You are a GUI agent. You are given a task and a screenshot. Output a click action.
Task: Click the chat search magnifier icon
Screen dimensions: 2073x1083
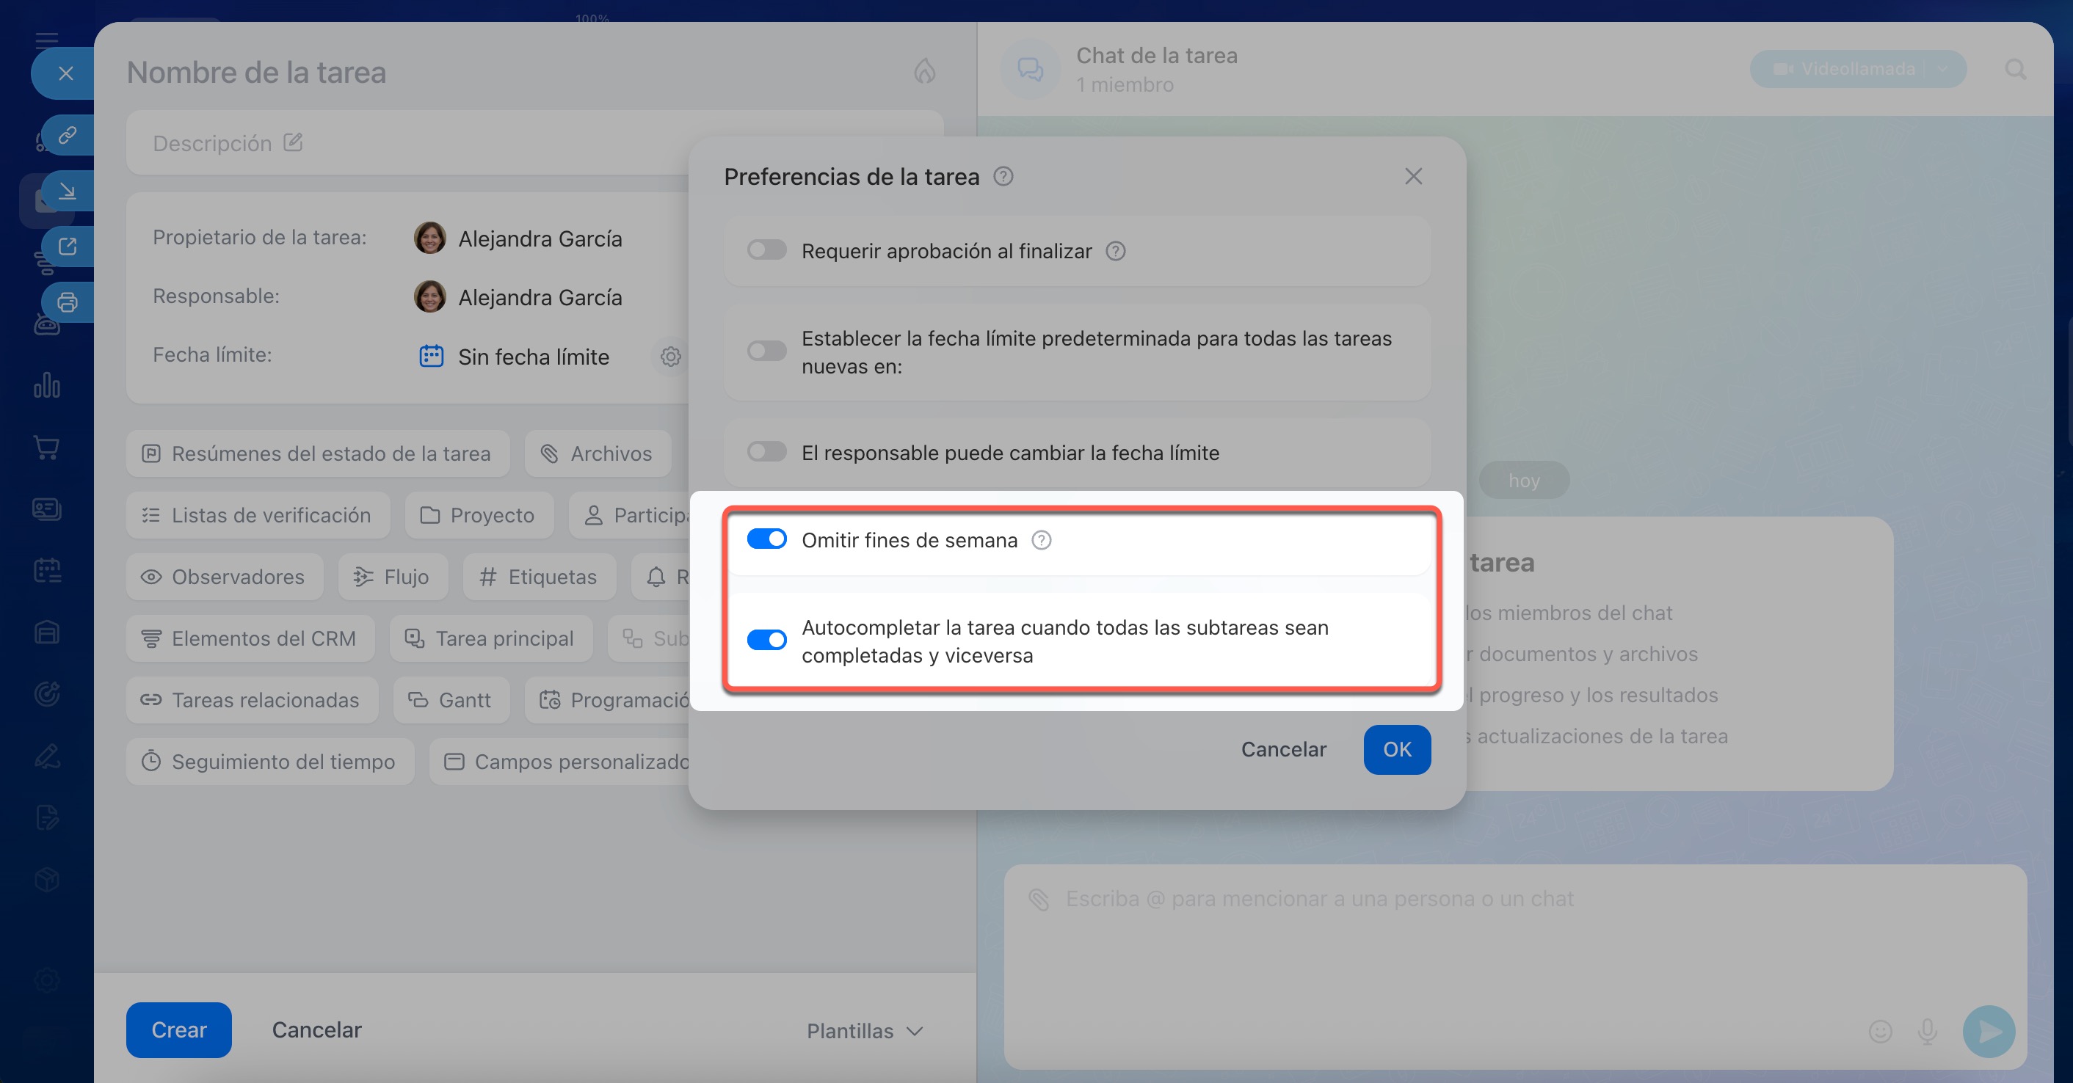(x=2014, y=69)
